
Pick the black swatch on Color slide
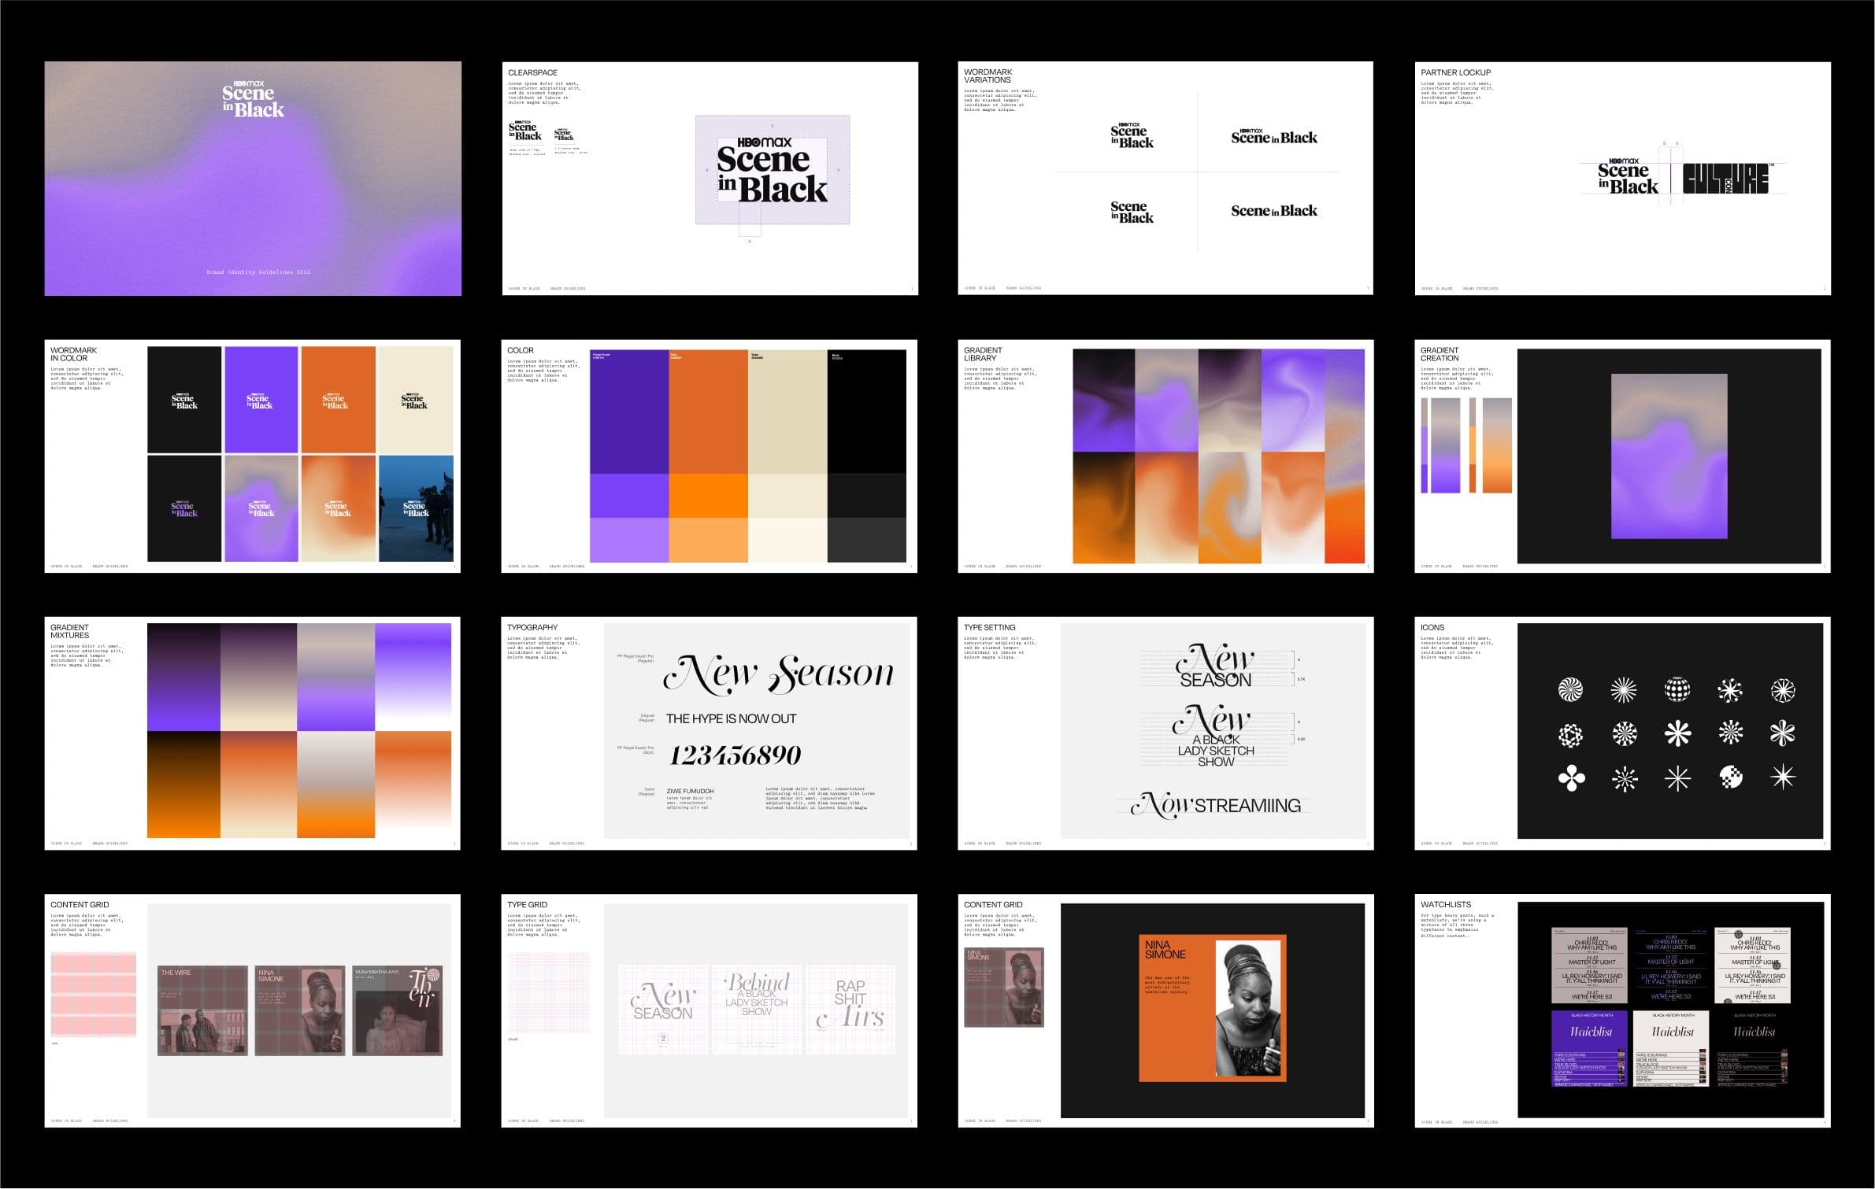click(x=866, y=412)
